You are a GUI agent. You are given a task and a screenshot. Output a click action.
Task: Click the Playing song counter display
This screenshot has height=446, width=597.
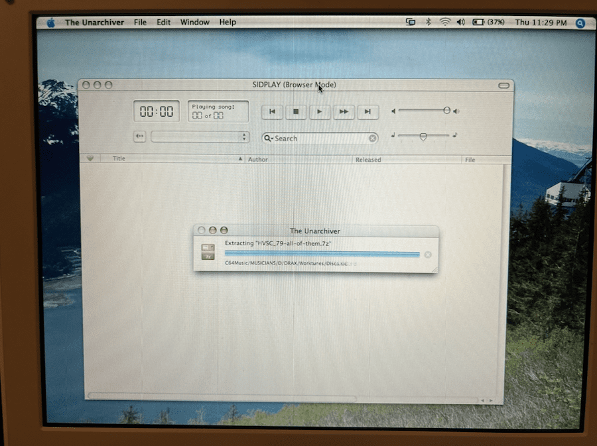coord(218,111)
